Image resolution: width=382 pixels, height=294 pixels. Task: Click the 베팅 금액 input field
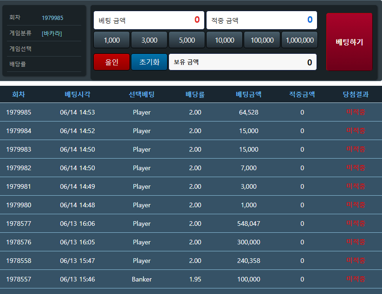click(149, 20)
